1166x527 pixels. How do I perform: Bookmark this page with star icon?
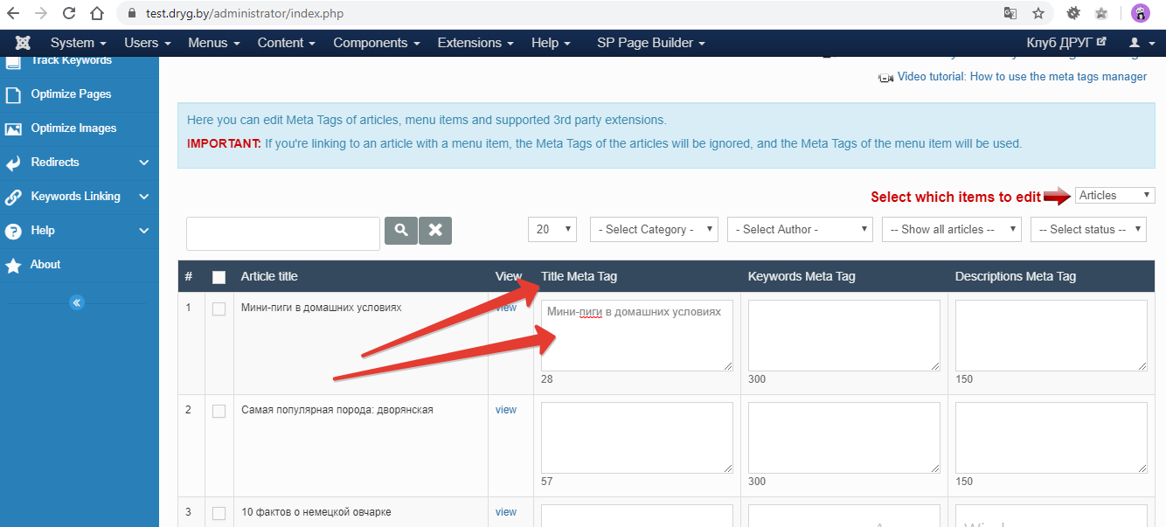point(1038,13)
